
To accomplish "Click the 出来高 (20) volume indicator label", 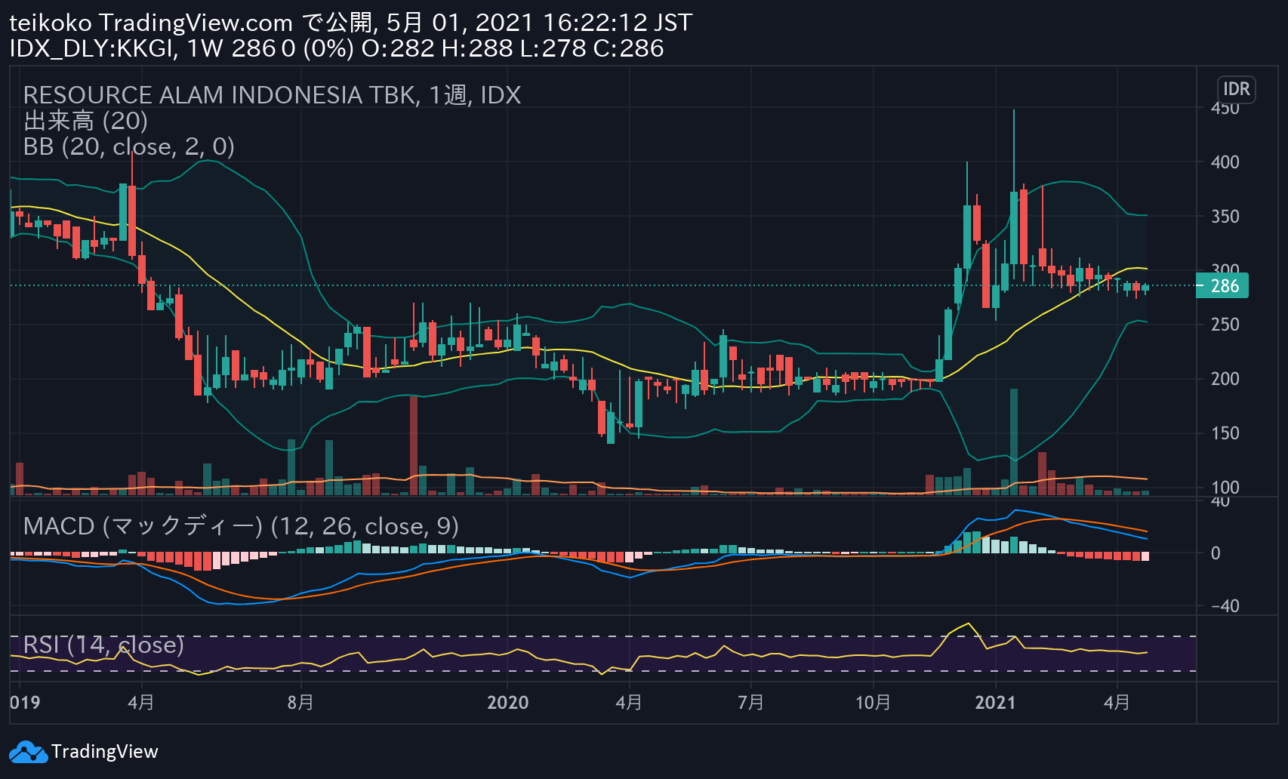I will [85, 121].
